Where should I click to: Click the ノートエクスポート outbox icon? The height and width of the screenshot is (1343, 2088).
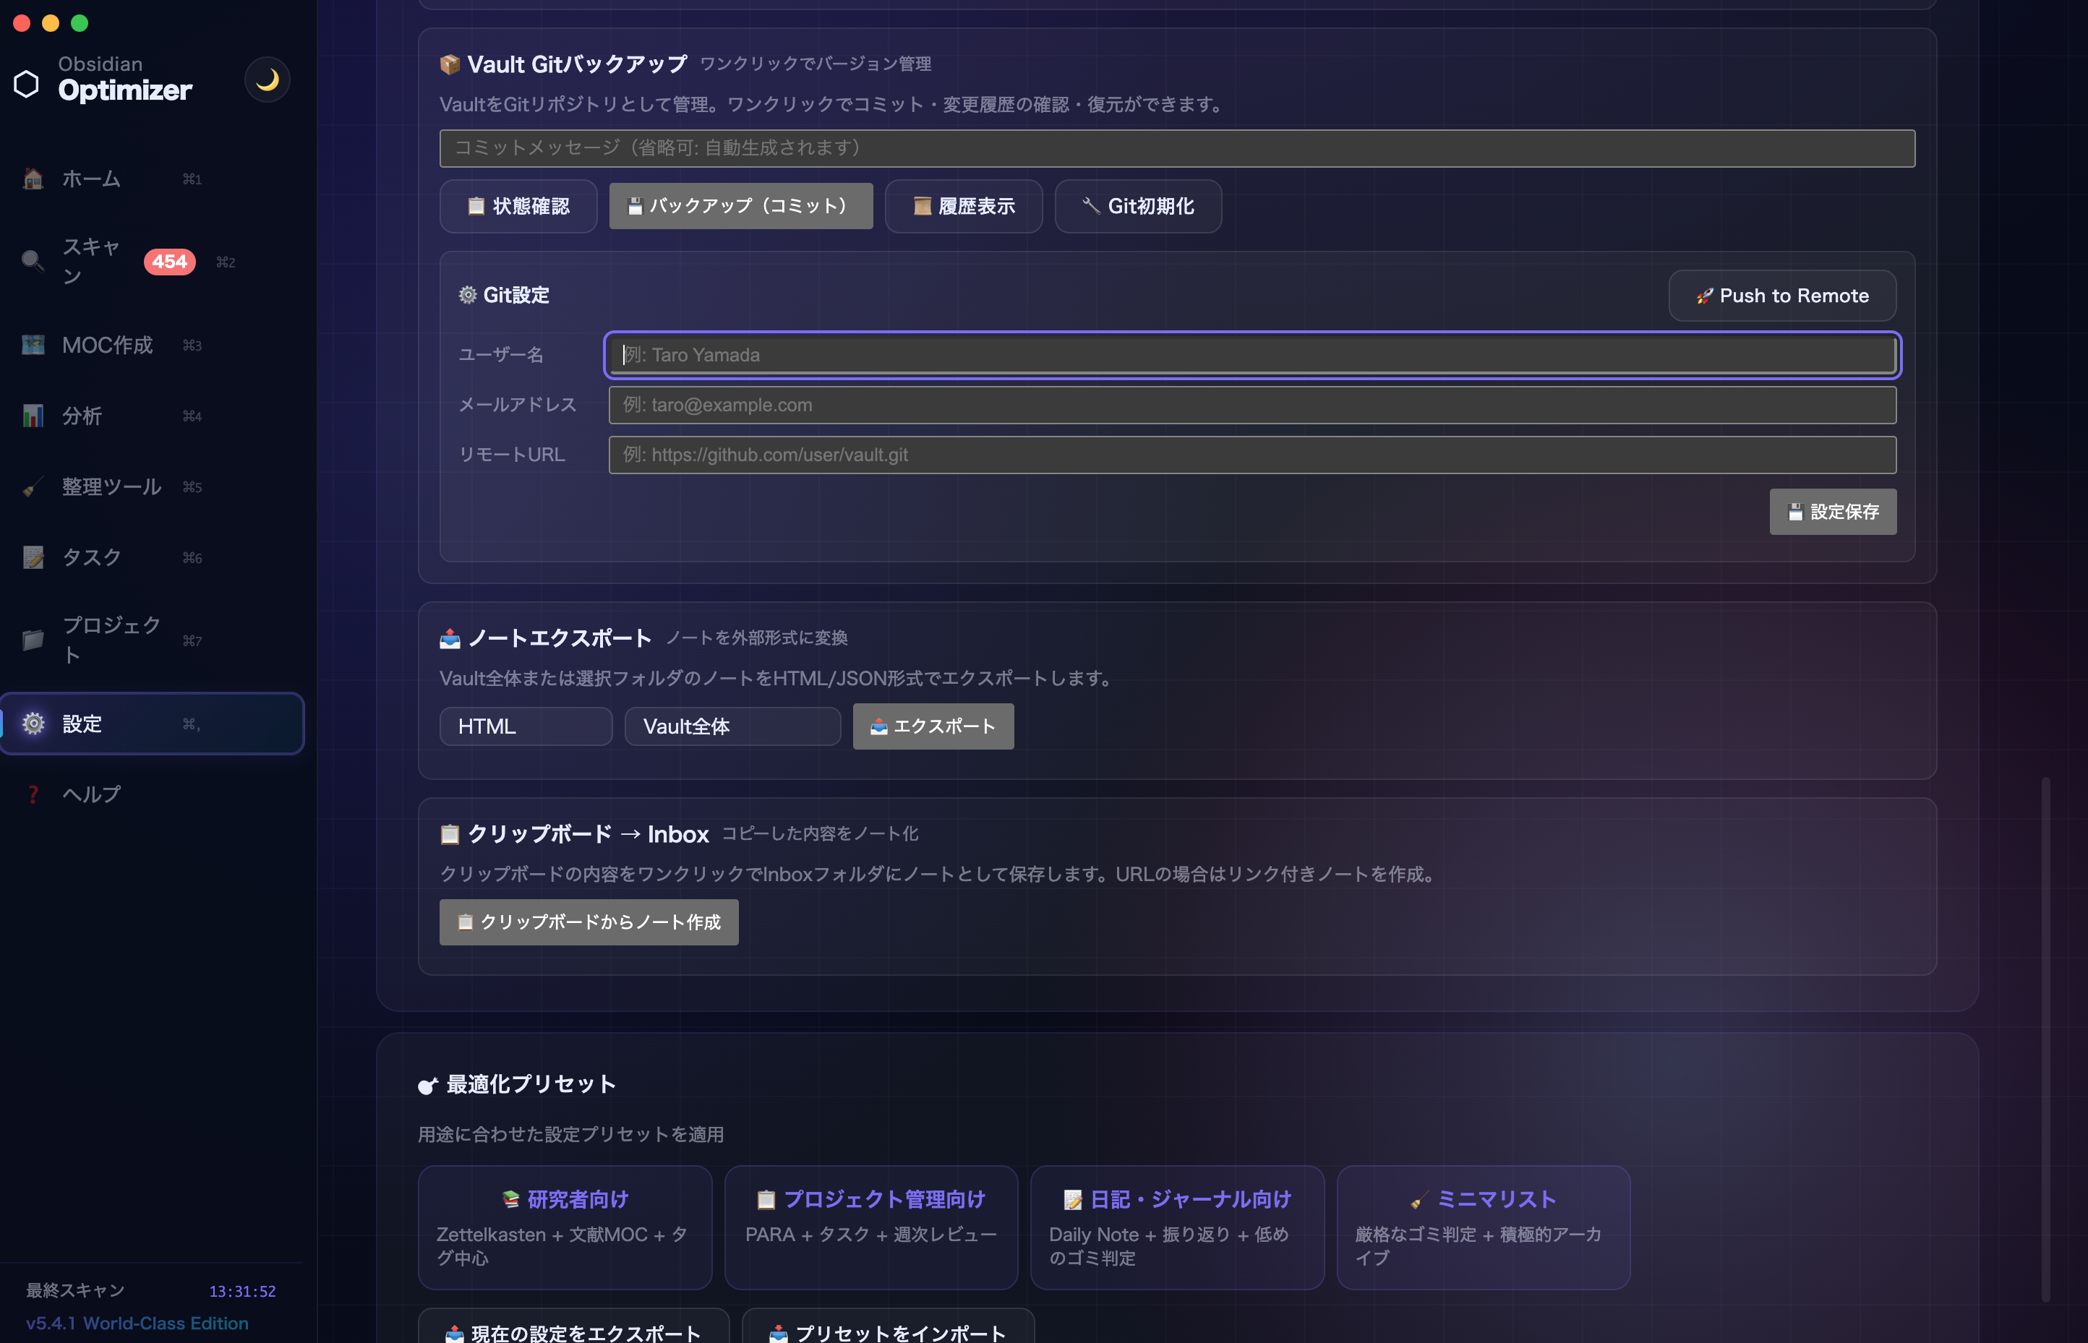pos(450,638)
